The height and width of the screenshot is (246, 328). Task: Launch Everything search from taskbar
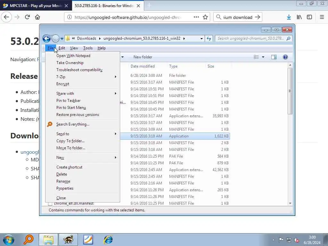pos(29,240)
